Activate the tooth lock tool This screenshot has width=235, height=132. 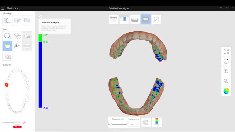tap(7, 36)
